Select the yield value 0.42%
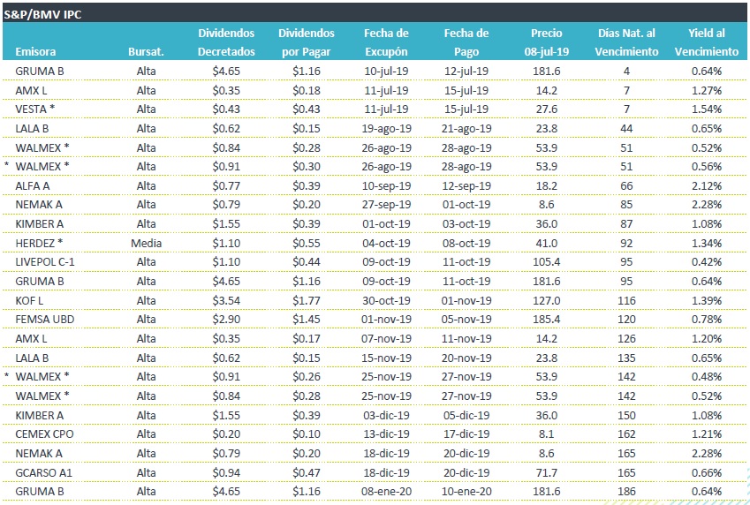The width and height of the screenshot is (750, 505). tap(707, 262)
